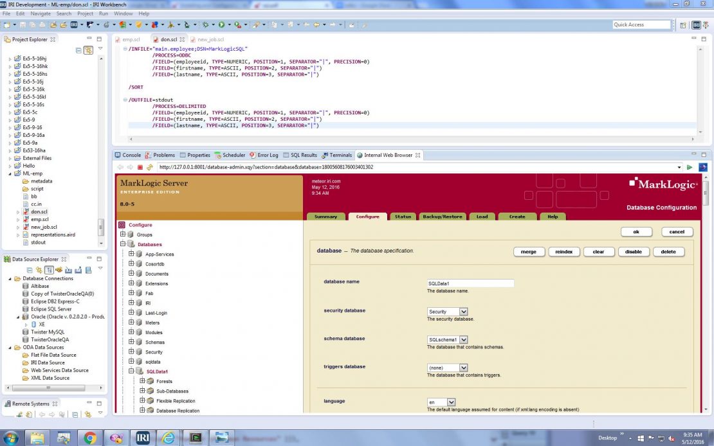Image resolution: width=714 pixels, height=446 pixels.
Task: Click the green Run toolbar icon
Action: coord(221,24)
